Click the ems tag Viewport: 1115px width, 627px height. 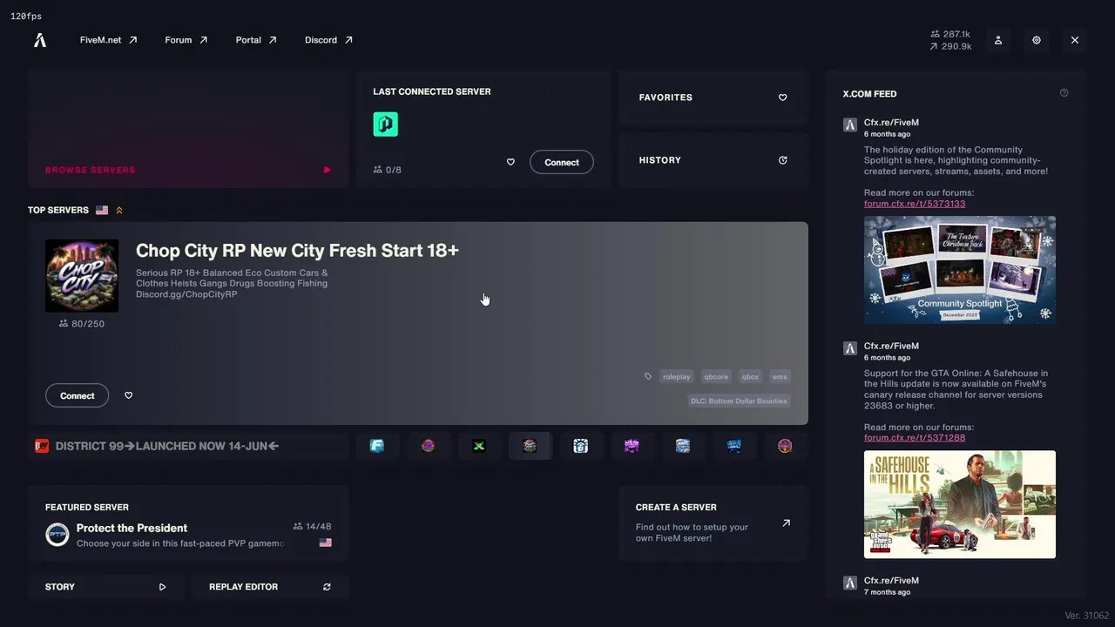pos(780,377)
